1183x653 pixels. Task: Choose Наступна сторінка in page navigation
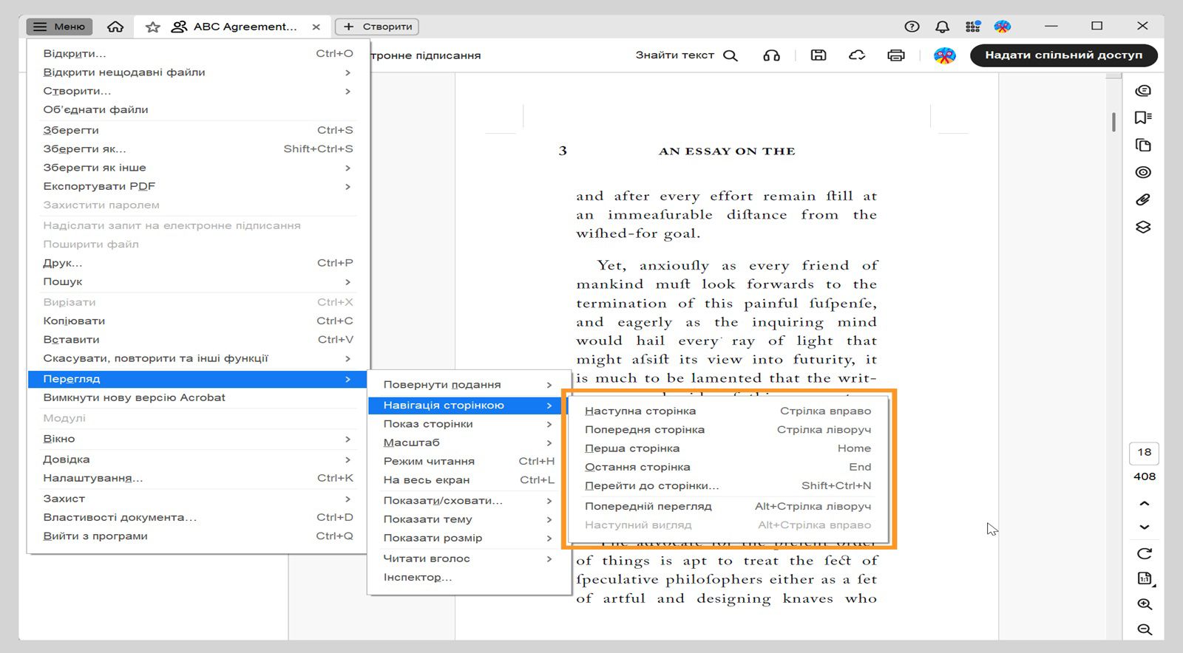point(728,411)
